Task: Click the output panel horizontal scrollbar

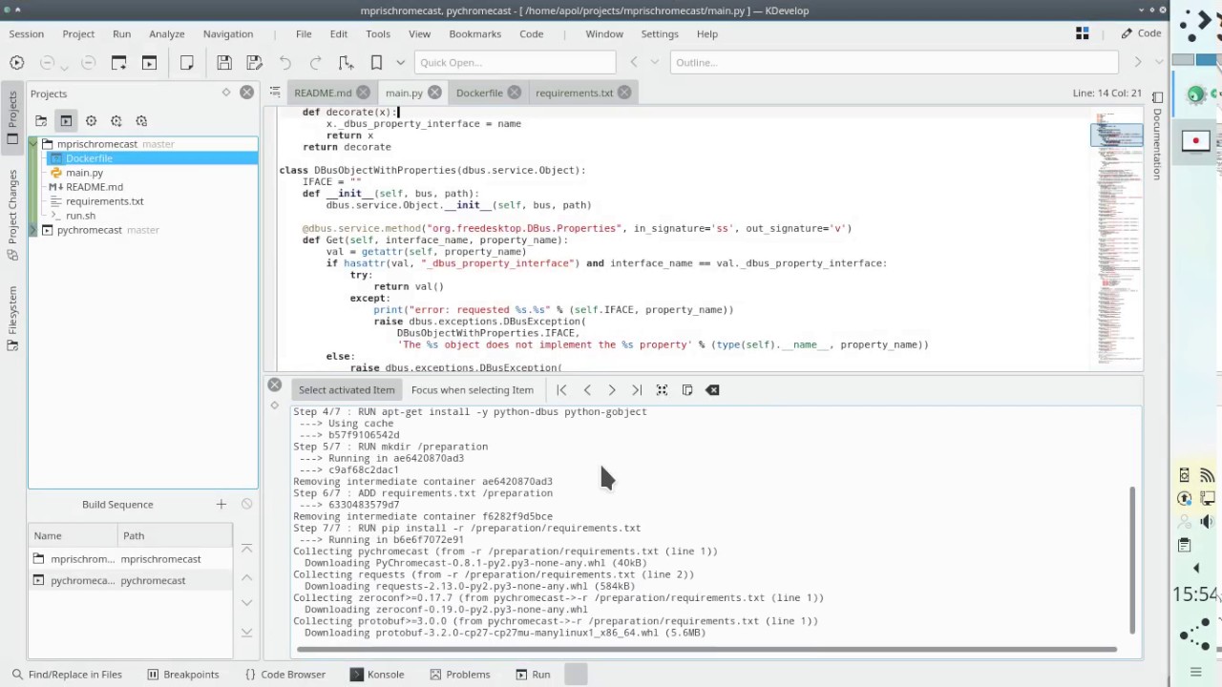Action: [x=706, y=650]
